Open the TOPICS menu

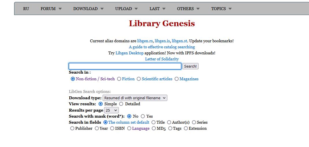coord(221,9)
